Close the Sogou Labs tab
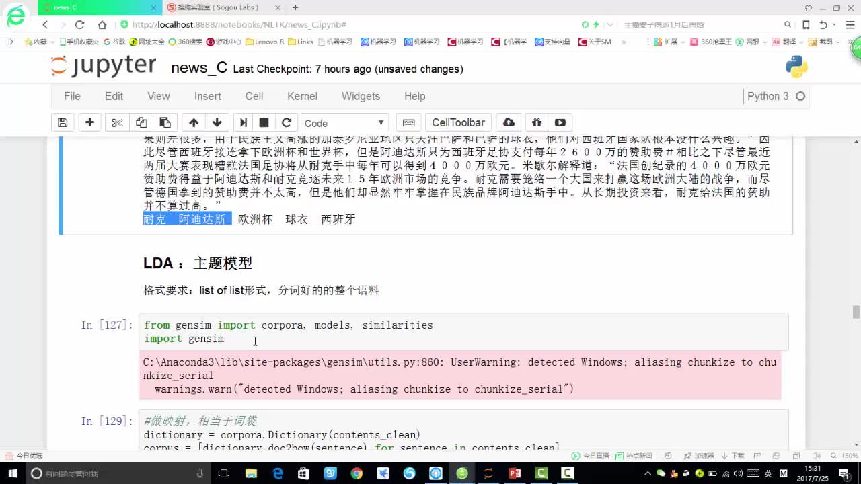 click(x=278, y=7)
